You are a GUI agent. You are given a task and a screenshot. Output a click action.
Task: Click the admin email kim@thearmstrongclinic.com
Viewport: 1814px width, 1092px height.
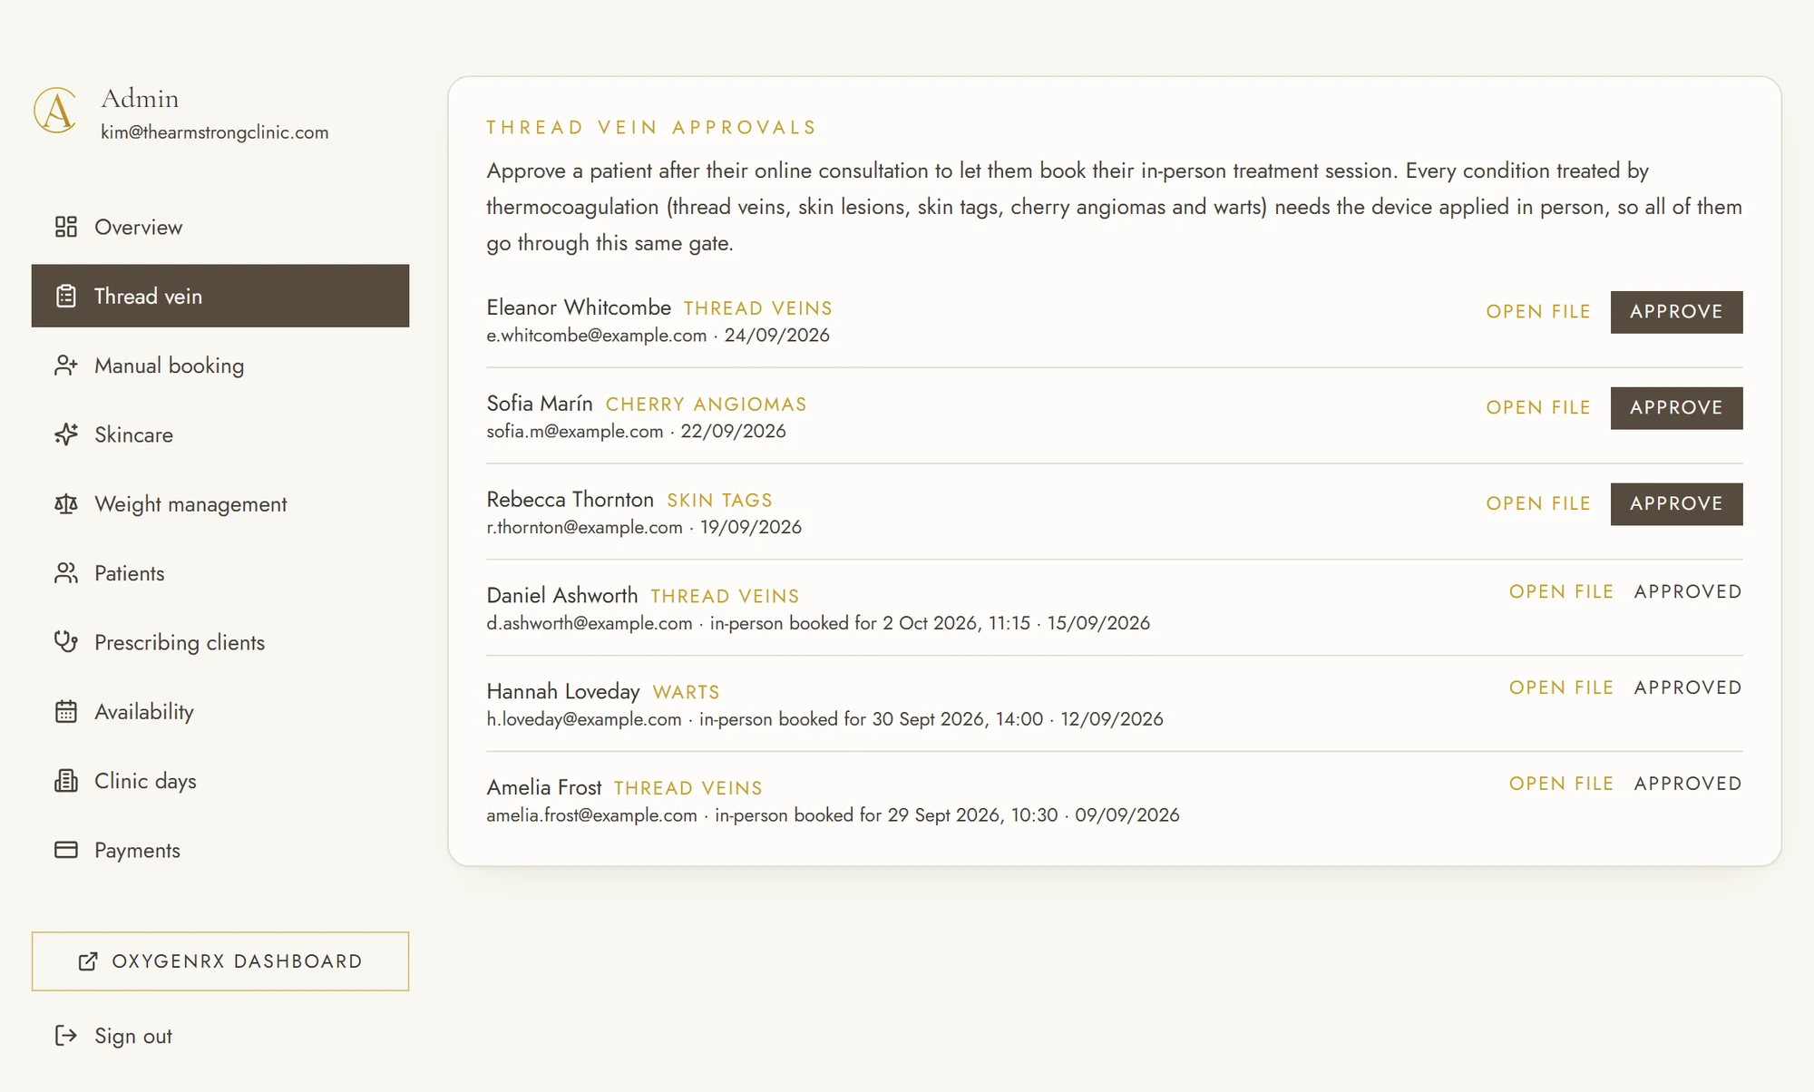(x=215, y=132)
